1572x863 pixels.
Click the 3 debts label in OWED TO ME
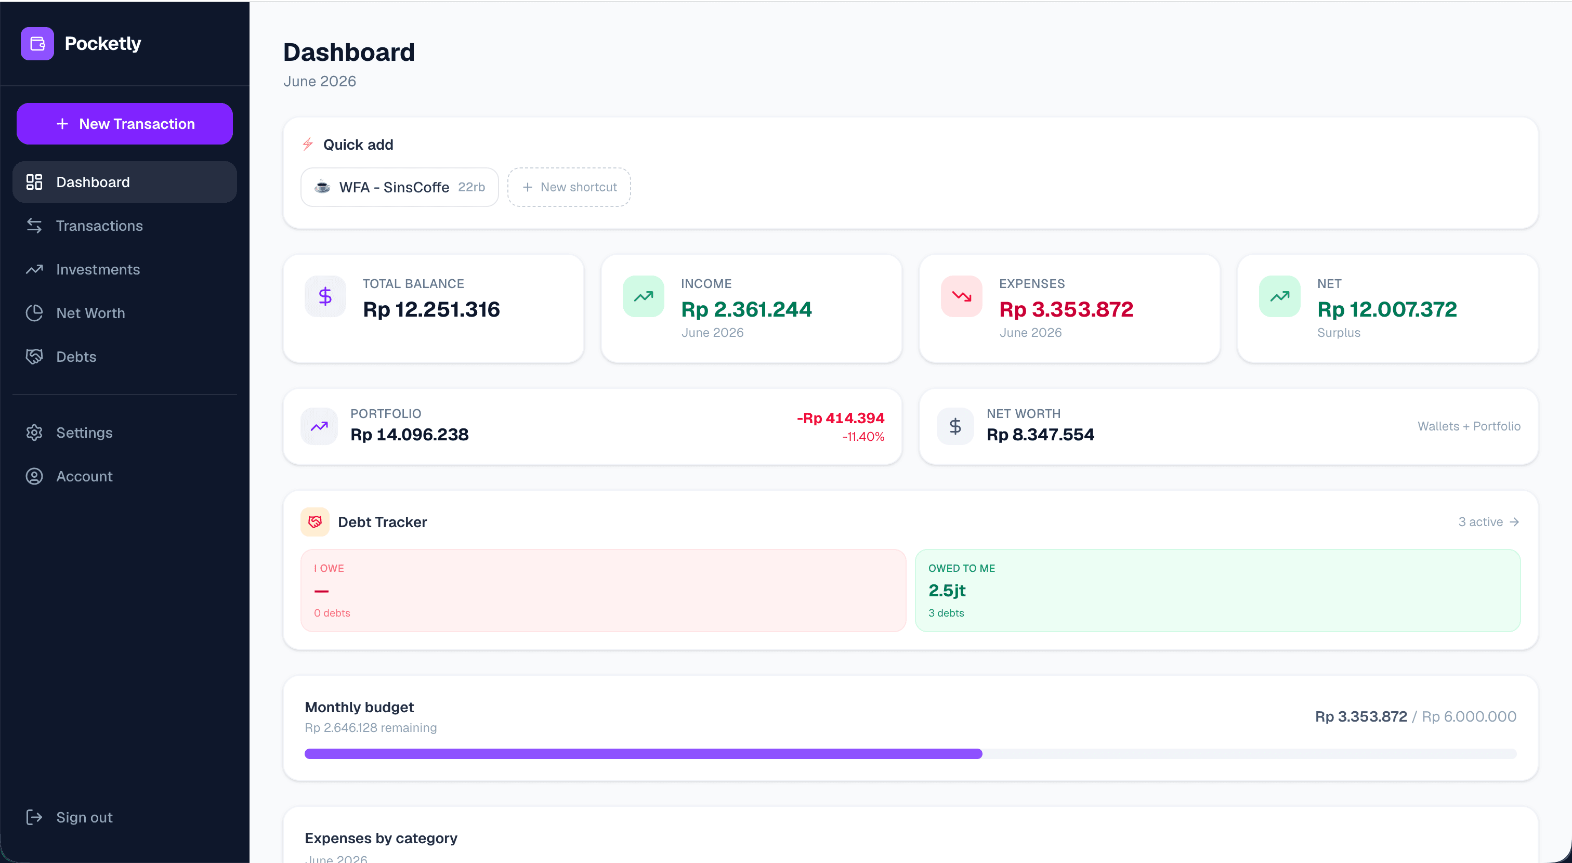(x=946, y=613)
